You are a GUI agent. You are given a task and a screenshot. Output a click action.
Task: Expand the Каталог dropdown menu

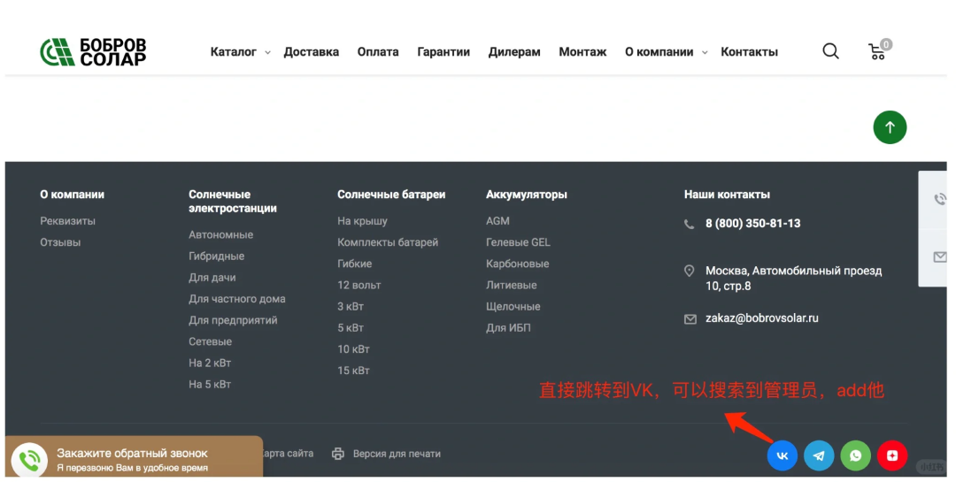tap(240, 52)
